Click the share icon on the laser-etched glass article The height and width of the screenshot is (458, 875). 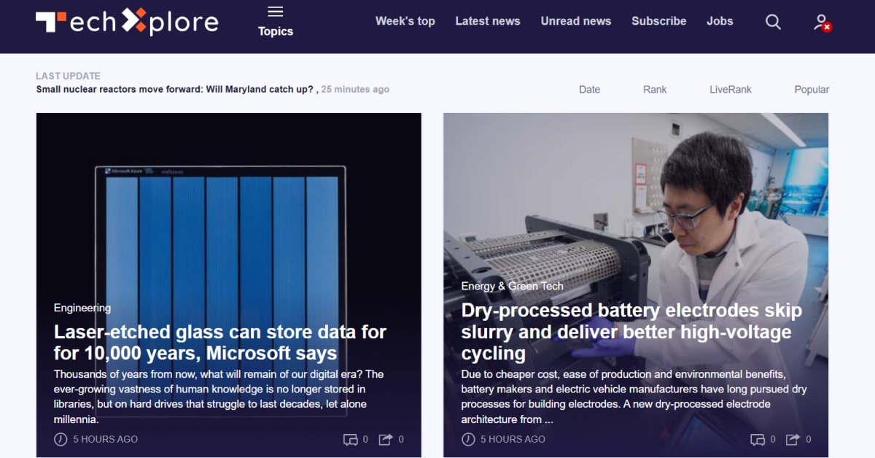[386, 439]
